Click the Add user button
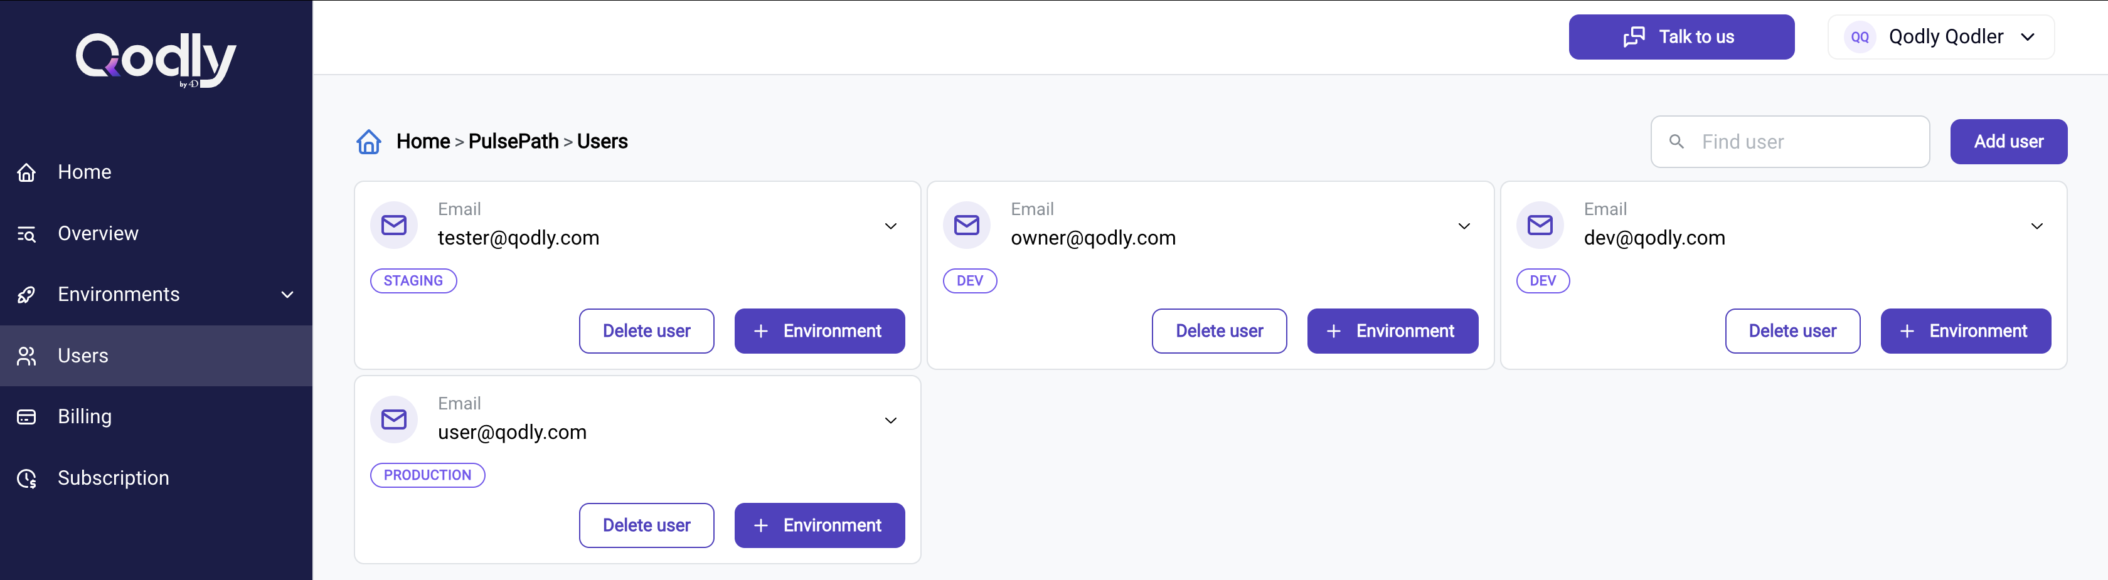 2008,142
